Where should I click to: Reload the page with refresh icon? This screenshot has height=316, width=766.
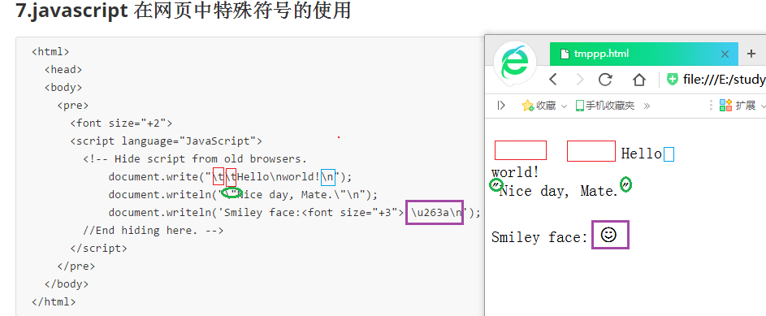tap(606, 79)
